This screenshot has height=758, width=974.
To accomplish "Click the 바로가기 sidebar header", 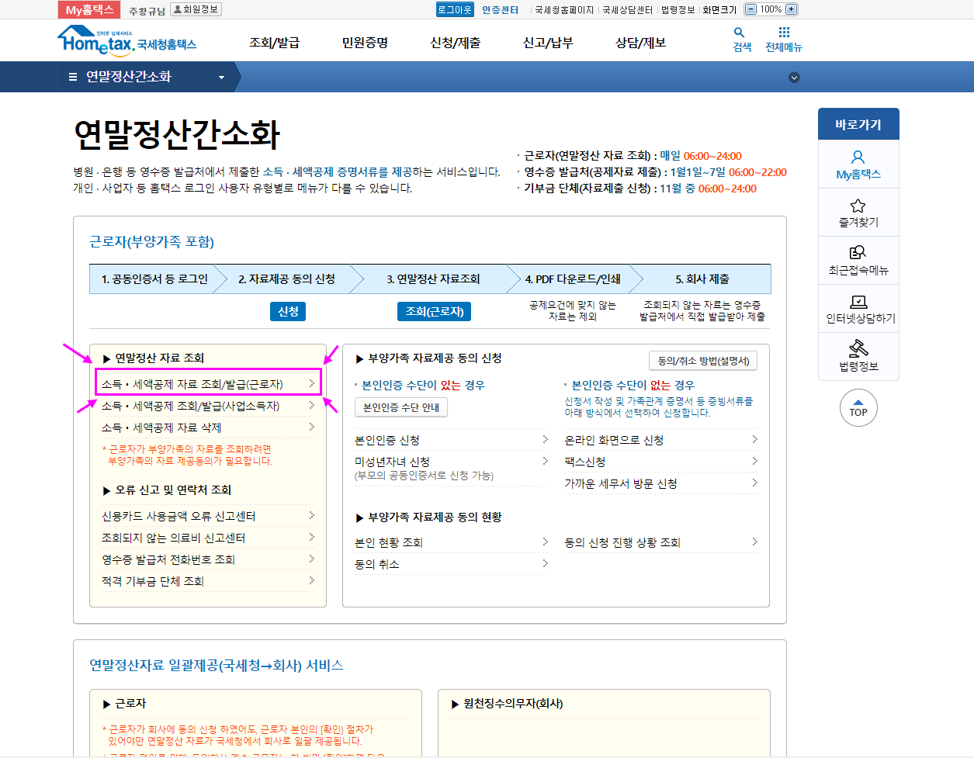I will [x=858, y=124].
